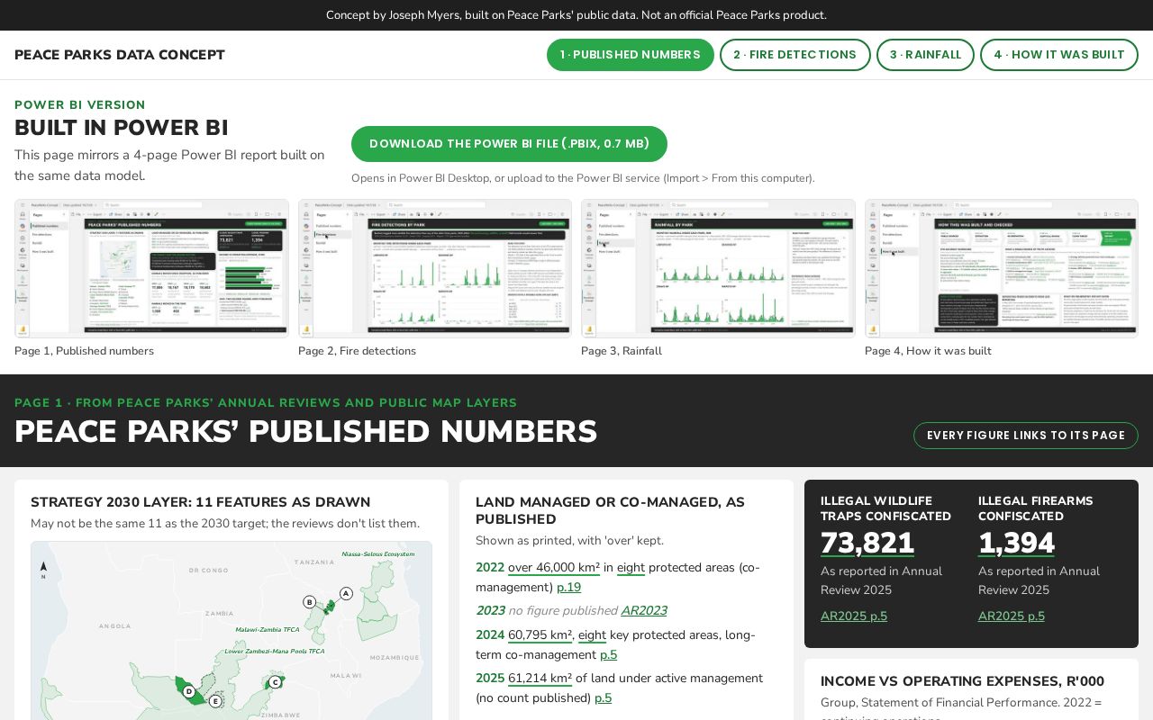The image size is (1153, 720).
Task: Click the 1,394 firearms confiscated figure
Action: click(x=1016, y=544)
